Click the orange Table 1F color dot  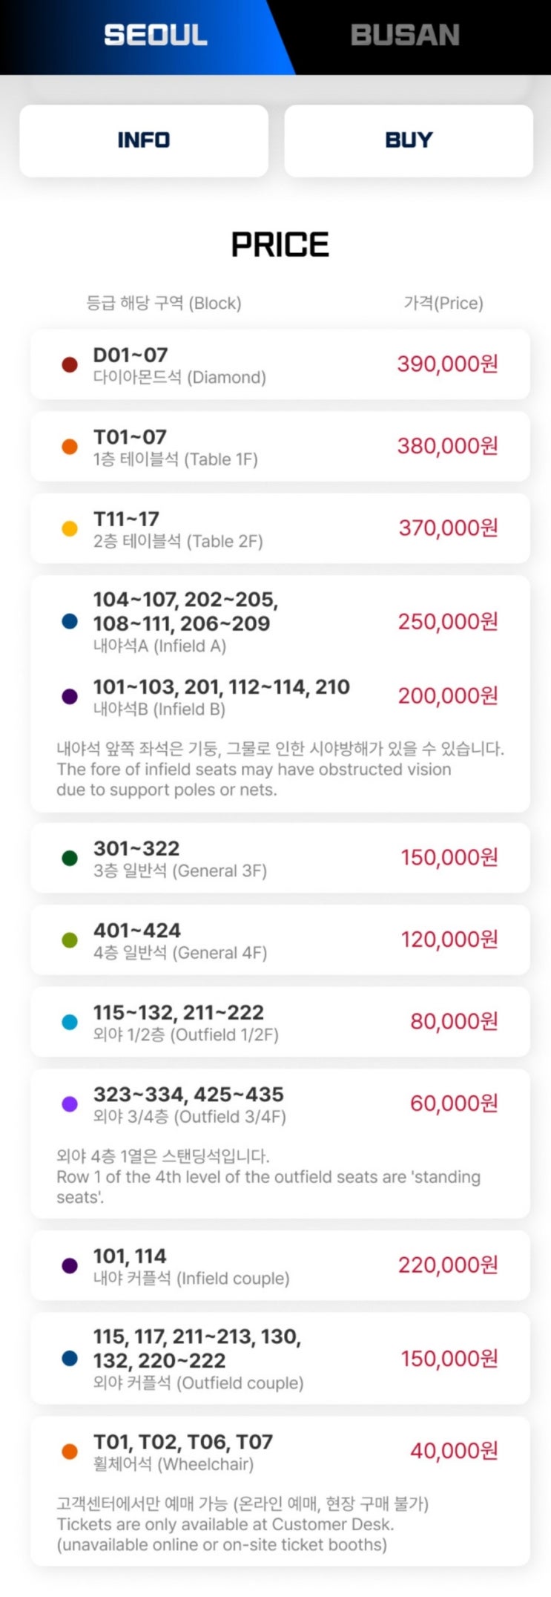[x=70, y=447]
